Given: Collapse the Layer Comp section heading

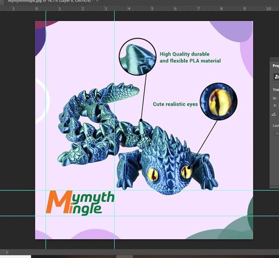Looking at the screenshot, I should [x=276, y=126].
